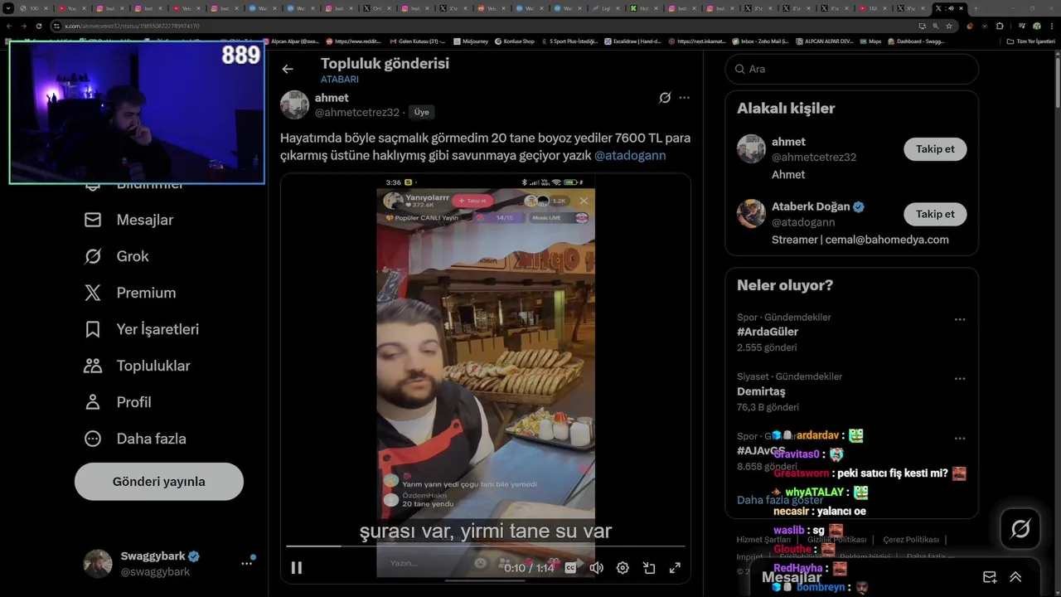This screenshot has width=1061, height=597.
Task: Open video playback settings gear
Action: [623, 568]
